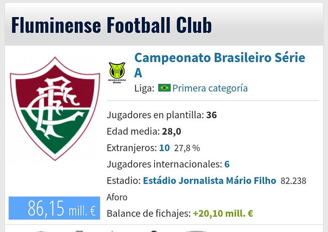Screen dimensions: 328x232
Task: Click the Edad media label
Action: [133, 132]
